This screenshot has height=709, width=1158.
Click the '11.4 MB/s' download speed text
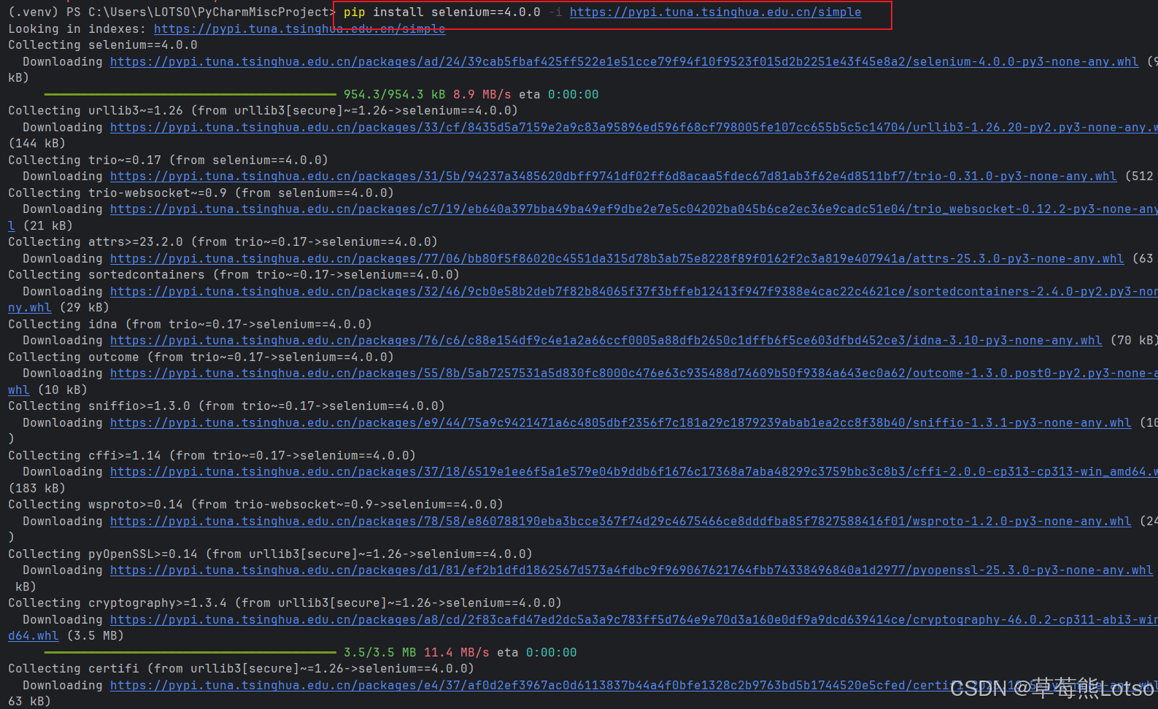click(457, 653)
